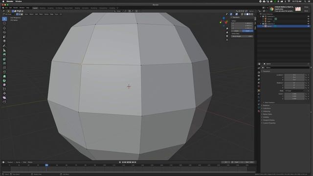313x176 pixels.
Task: Select the Shear tool
Action: [x=4, y=98]
